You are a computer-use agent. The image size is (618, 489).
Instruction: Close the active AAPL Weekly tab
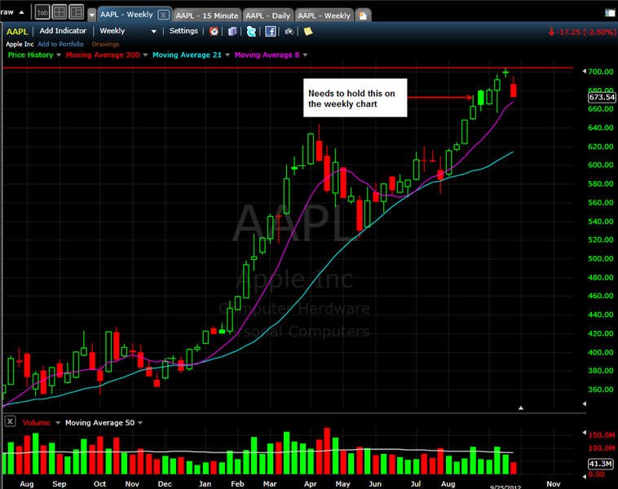[163, 15]
